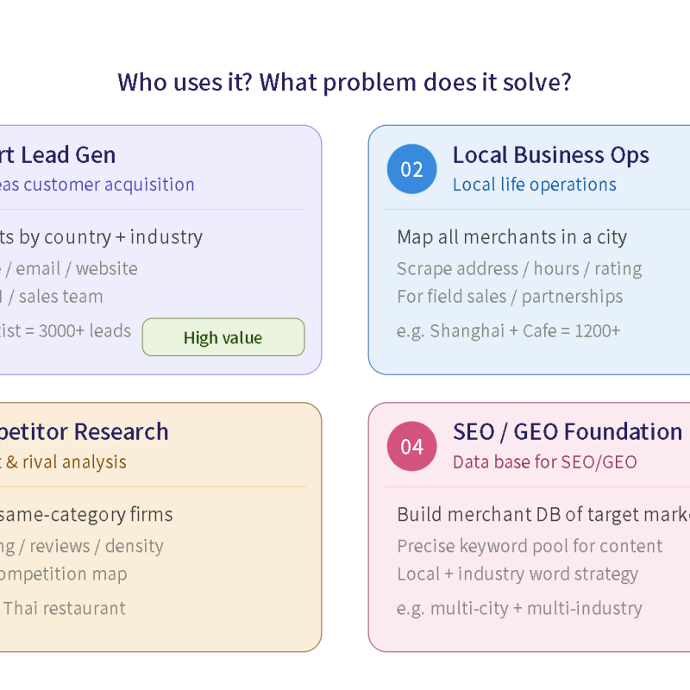Screen dimensions: 690x690
Task: Click the green High value badge
Action: 223,337
